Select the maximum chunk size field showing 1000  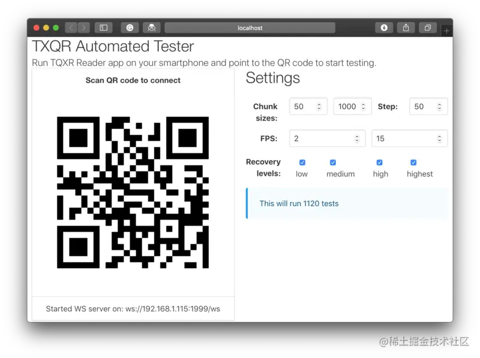point(352,107)
